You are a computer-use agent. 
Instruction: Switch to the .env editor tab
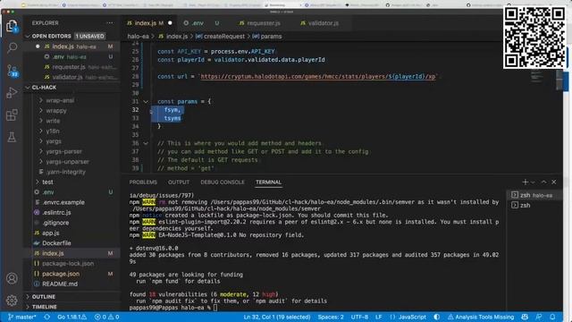click(x=202, y=23)
